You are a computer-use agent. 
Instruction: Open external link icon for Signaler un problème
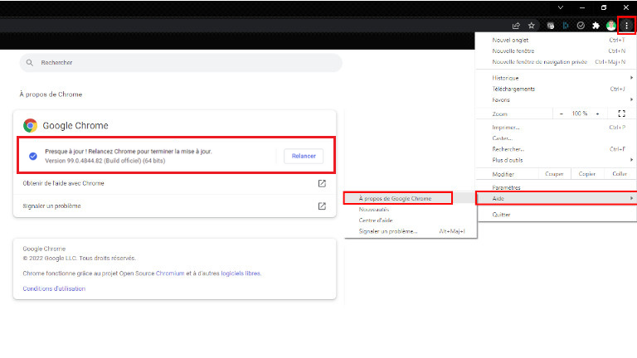pyautogui.click(x=322, y=206)
